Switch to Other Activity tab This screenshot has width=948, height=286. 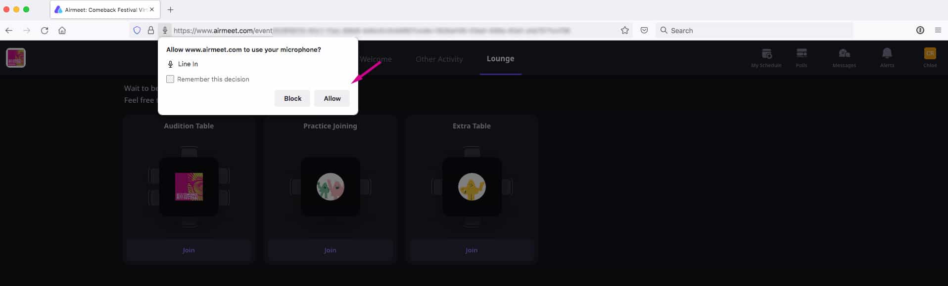[x=439, y=59]
